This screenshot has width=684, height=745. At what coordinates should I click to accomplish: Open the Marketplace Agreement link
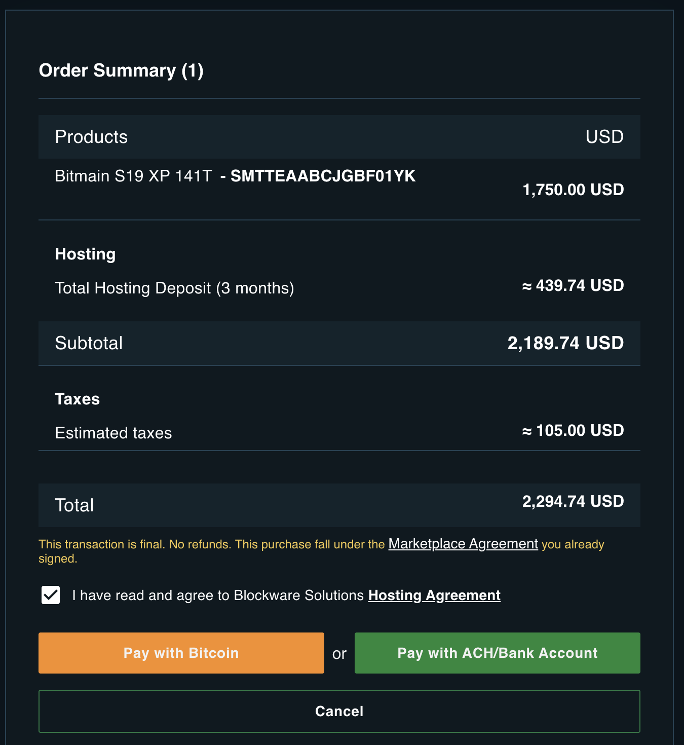point(463,544)
